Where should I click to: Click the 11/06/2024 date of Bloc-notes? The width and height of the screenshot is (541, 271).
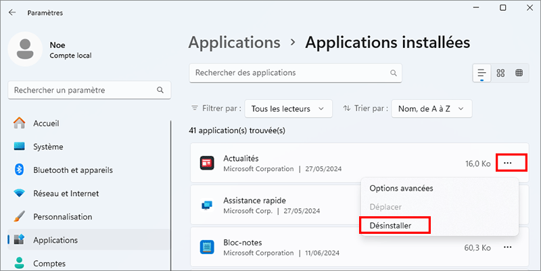(322, 253)
